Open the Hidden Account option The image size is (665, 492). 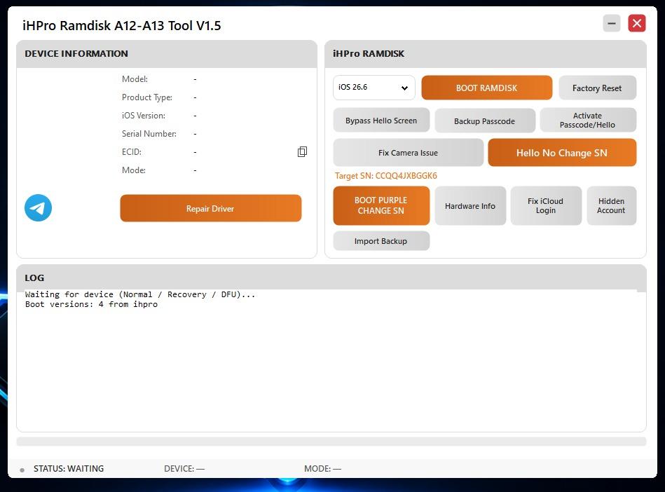(611, 206)
